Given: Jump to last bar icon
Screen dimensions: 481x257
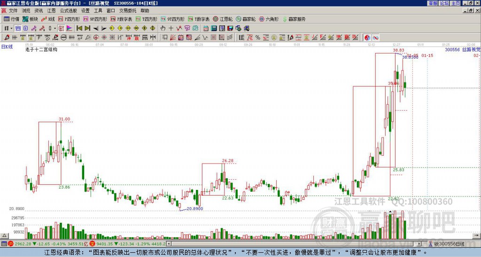Looking at the screenshot, I should (x=87, y=28).
